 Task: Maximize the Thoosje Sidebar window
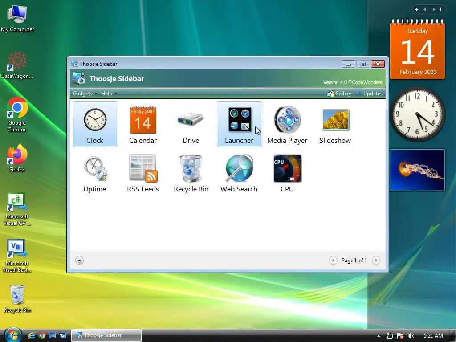pos(363,64)
